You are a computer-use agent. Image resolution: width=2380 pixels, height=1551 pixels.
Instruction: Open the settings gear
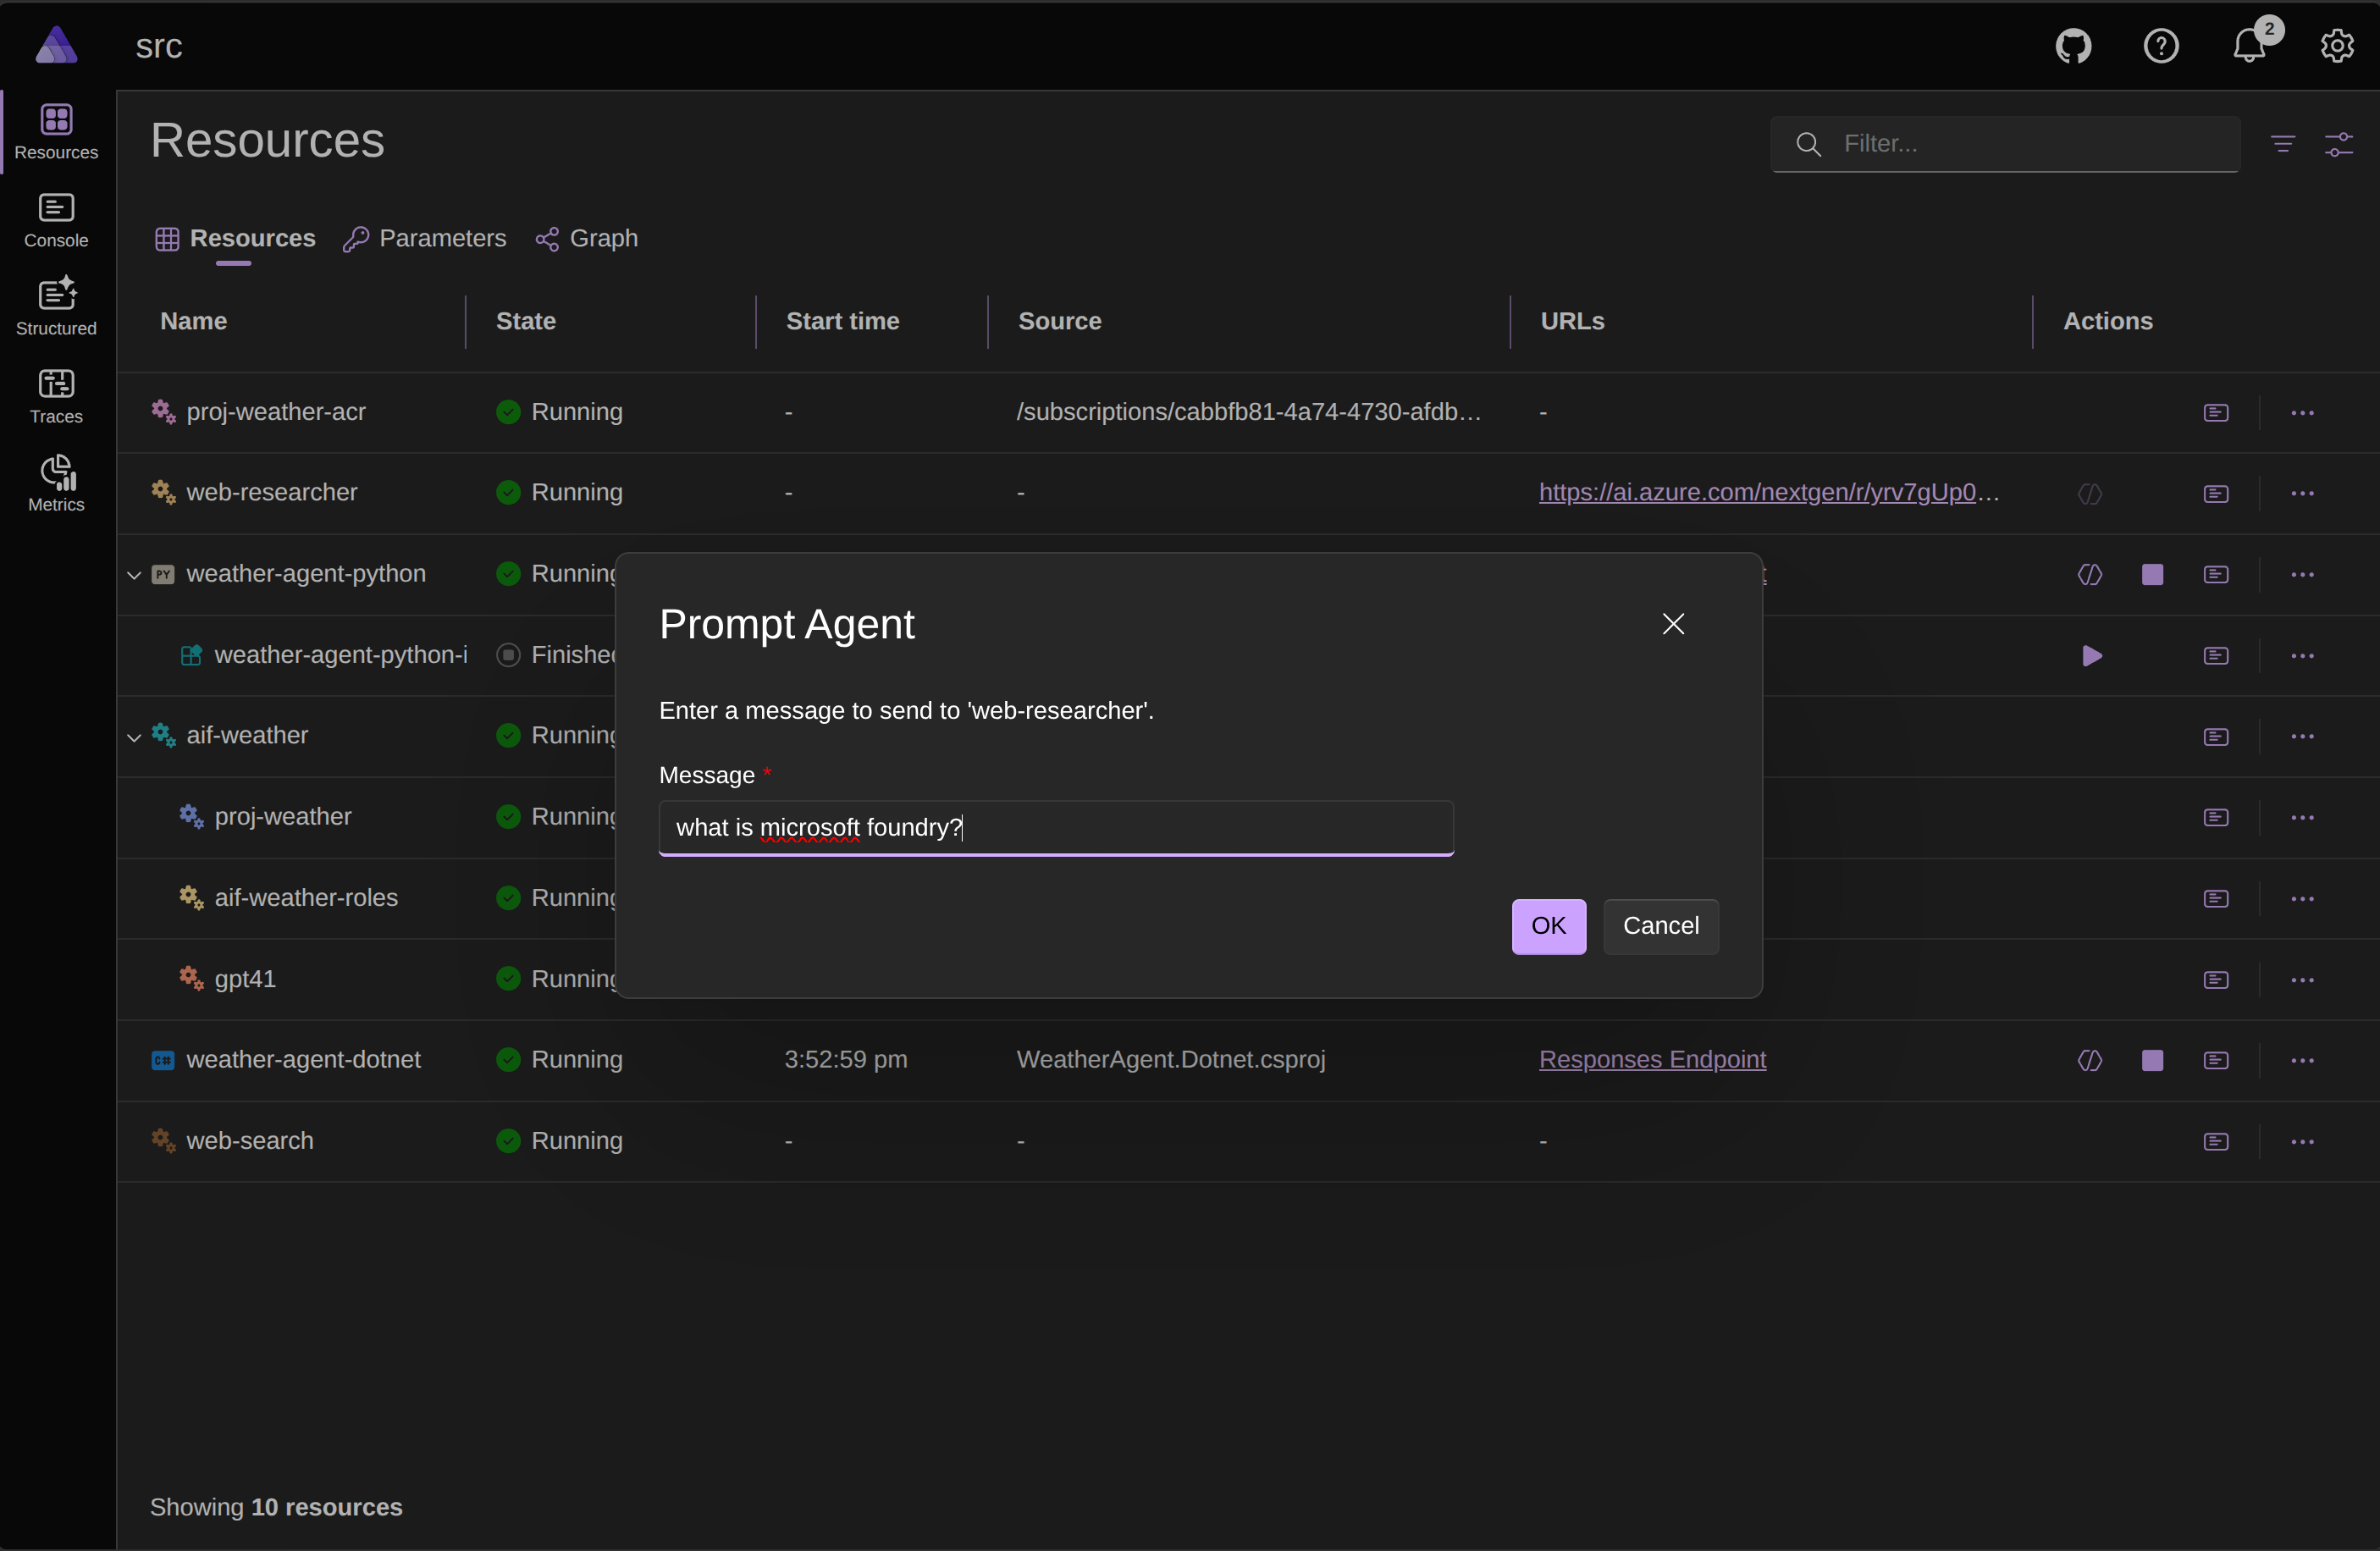coord(2337,46)
